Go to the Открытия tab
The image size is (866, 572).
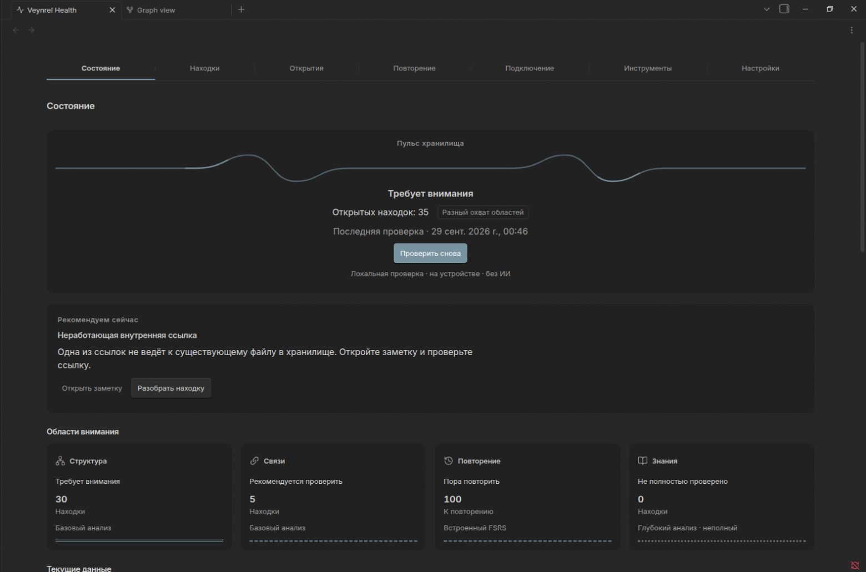(306, 68)
